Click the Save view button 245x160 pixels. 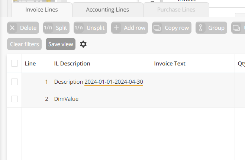click(x=61, y=44)
